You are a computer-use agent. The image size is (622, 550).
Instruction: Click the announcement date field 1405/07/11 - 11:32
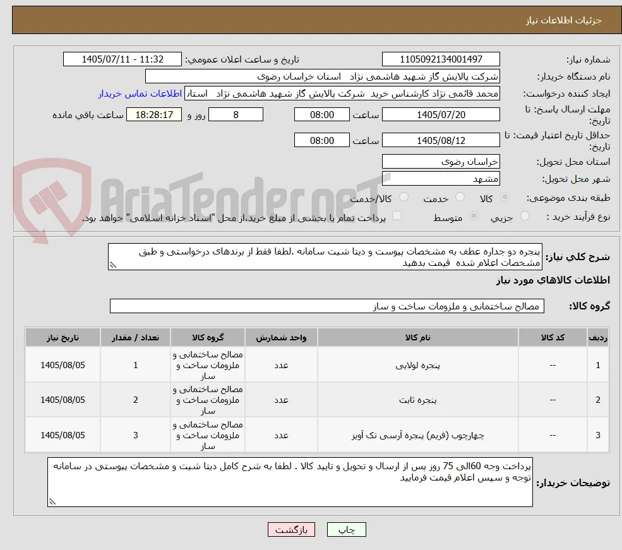click(122, 59)
